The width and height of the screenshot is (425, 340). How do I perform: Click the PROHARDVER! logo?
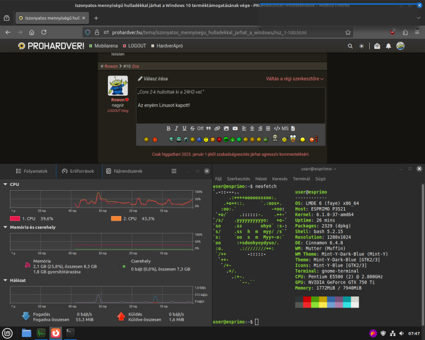51,46
